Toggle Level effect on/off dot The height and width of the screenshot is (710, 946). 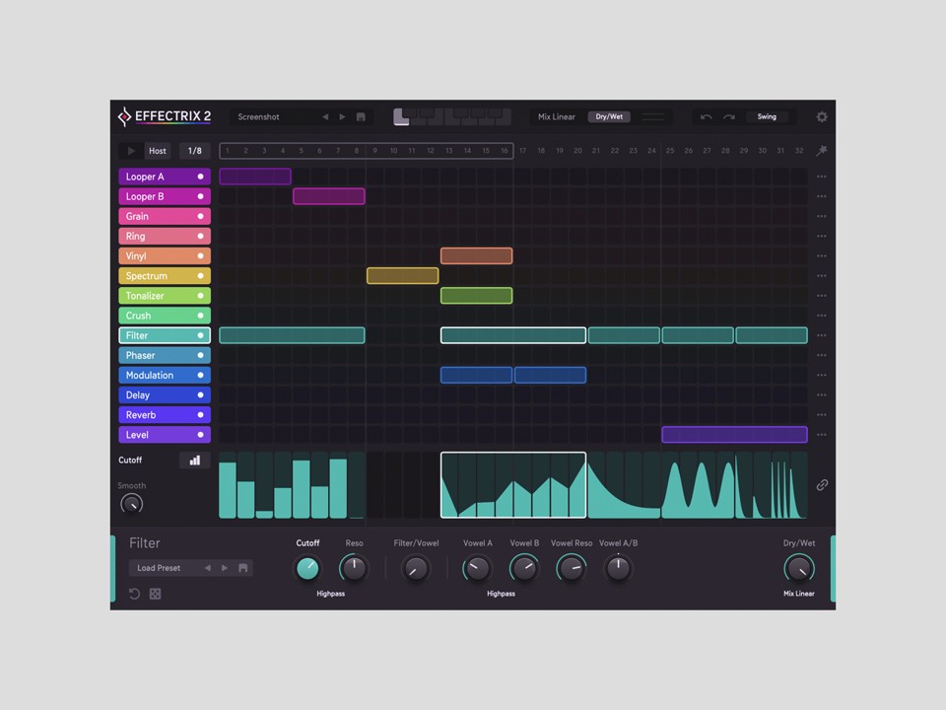200,435
